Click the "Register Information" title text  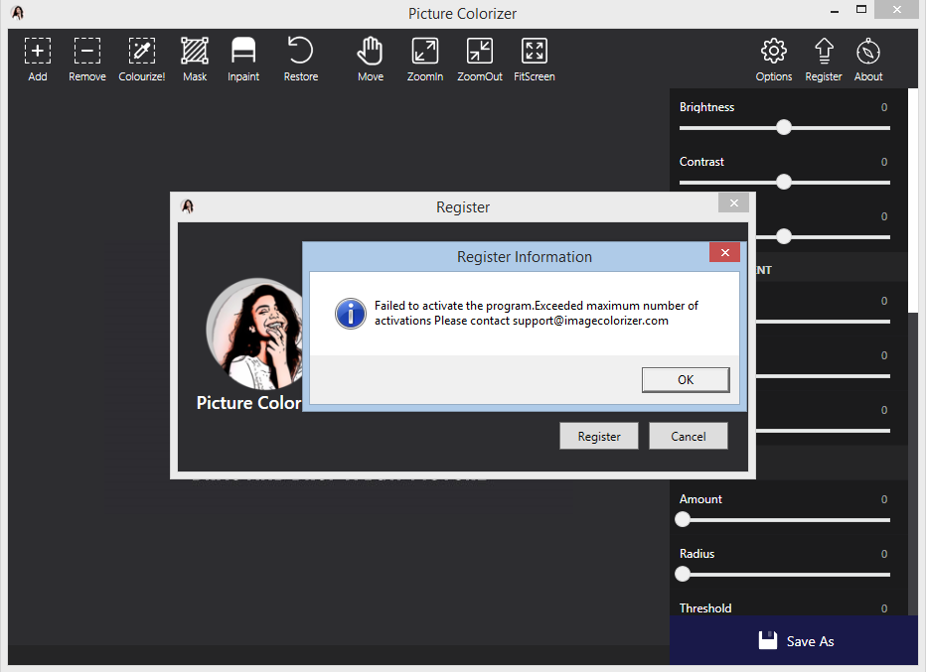point(525,257)
